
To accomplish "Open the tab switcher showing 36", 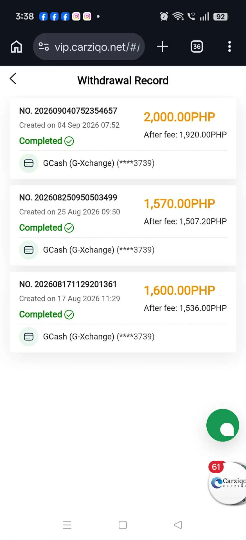I will click(197, 47).
